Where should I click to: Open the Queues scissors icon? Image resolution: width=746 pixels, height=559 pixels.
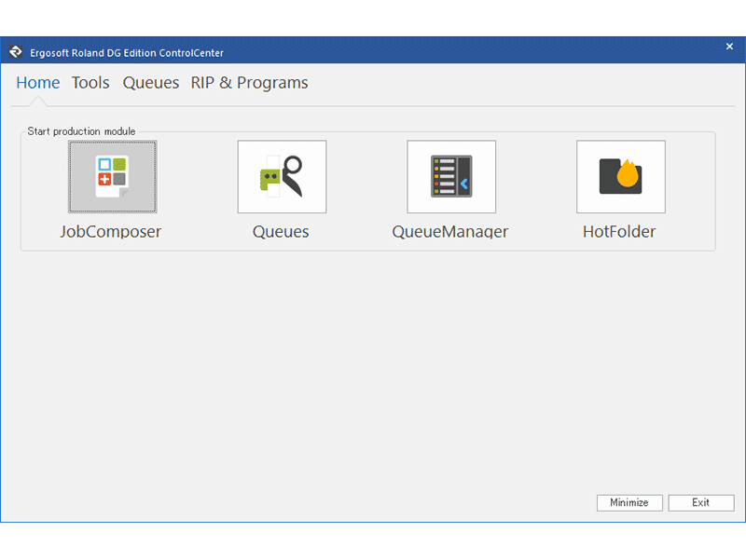point(282,176)
